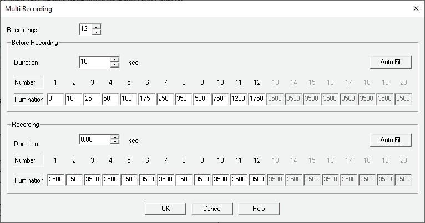Image resolution: width=425 pixels, height=223 pixels.
Task: Confirm dialog with OK button
Action: [165, 209]
